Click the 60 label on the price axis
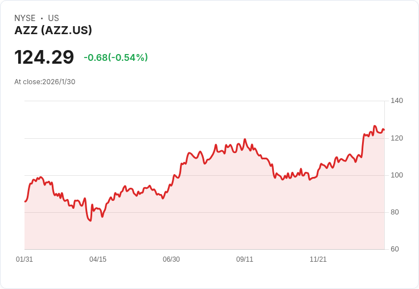 click(395, 249)
